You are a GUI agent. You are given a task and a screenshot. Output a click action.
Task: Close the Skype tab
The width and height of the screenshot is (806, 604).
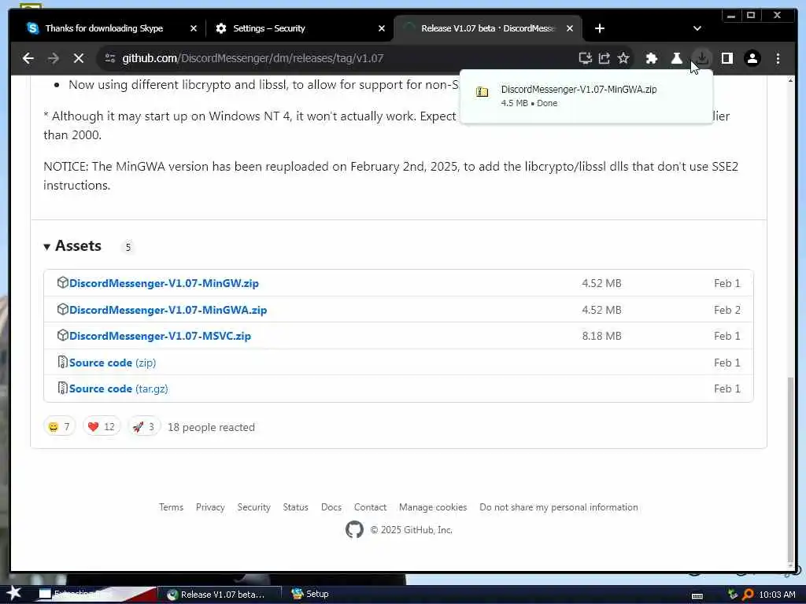[194, 28]
